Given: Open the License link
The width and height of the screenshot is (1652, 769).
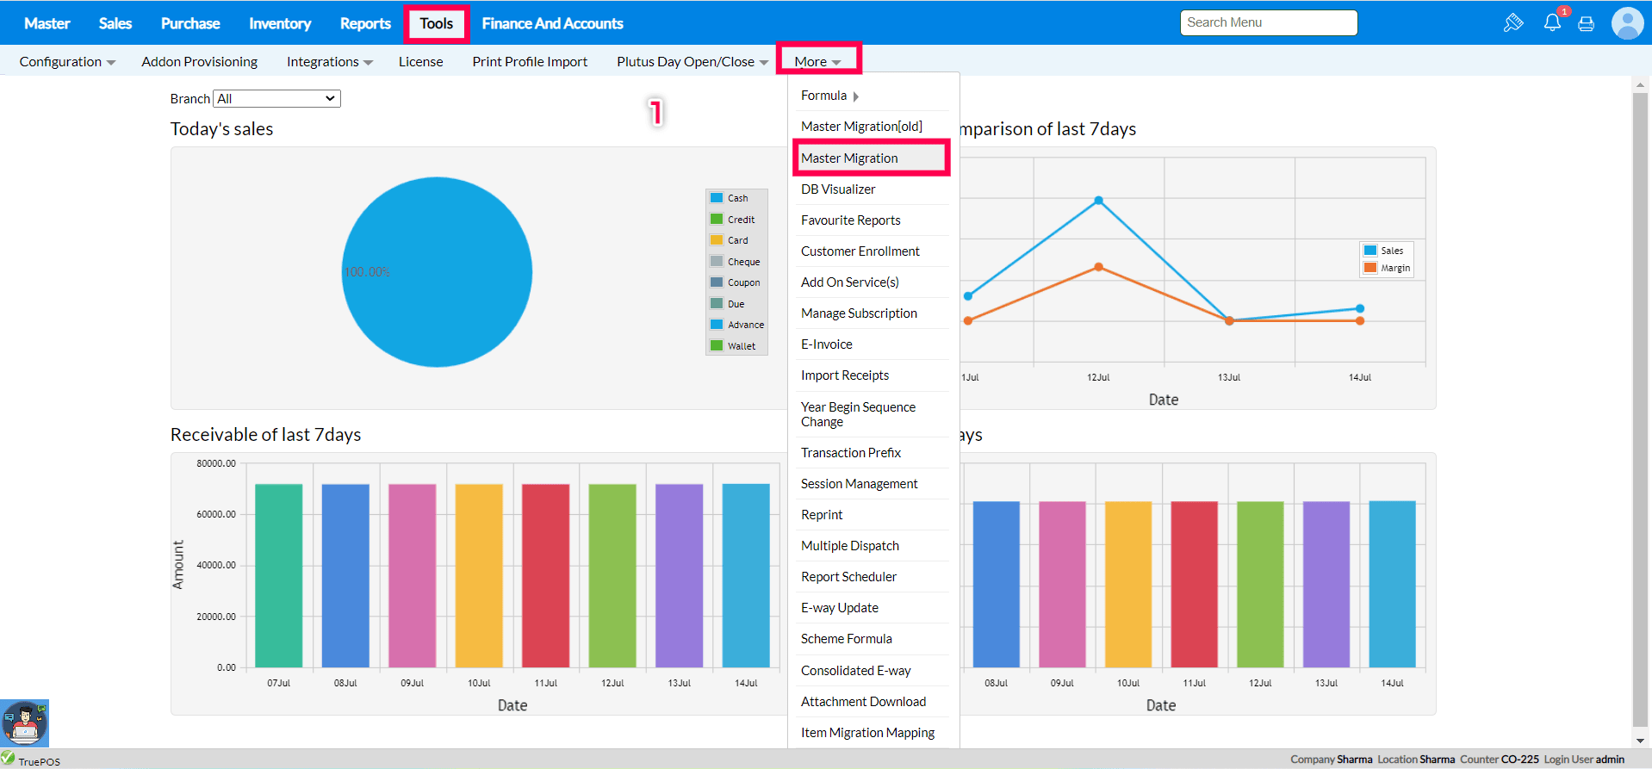Looking at the screenshot, I should pyautogui.click(x=420, y=62).
